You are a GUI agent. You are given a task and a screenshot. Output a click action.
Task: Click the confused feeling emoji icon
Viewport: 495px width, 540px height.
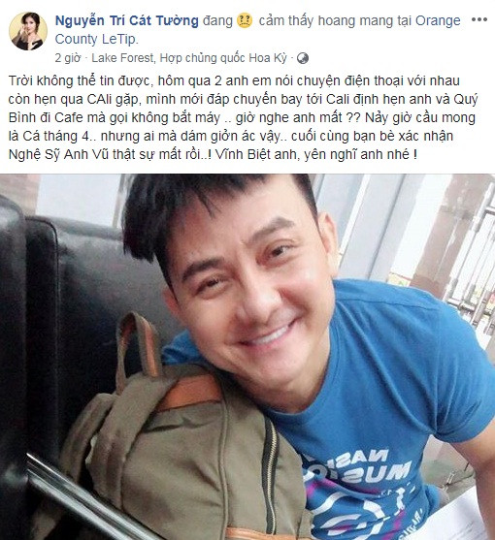(x=245, y=20)
